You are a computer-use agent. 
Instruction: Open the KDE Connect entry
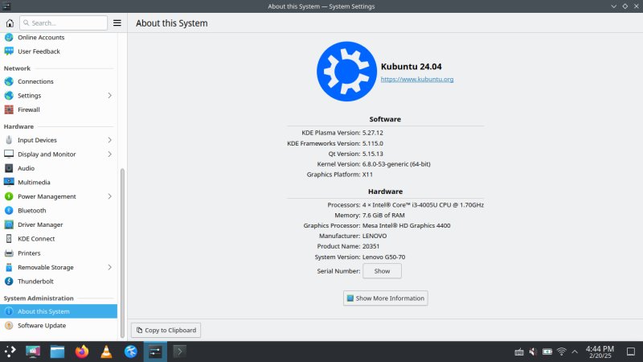point(59,238)
